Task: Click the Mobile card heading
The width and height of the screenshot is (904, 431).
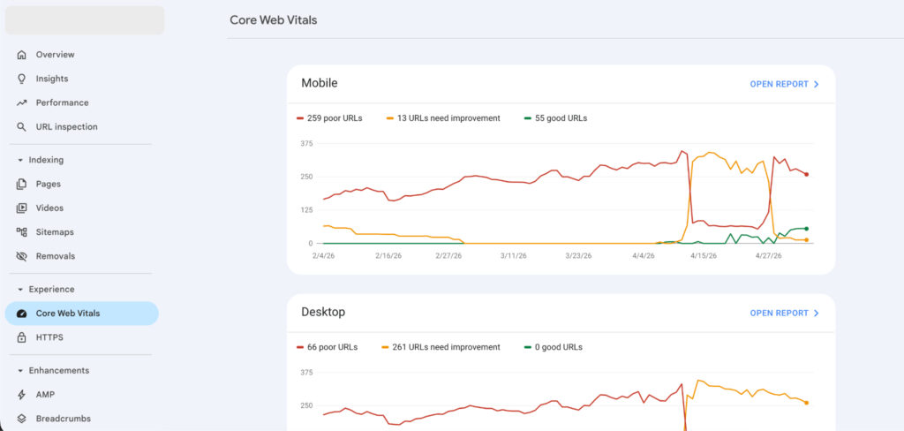Action: [x=320, y=83]
